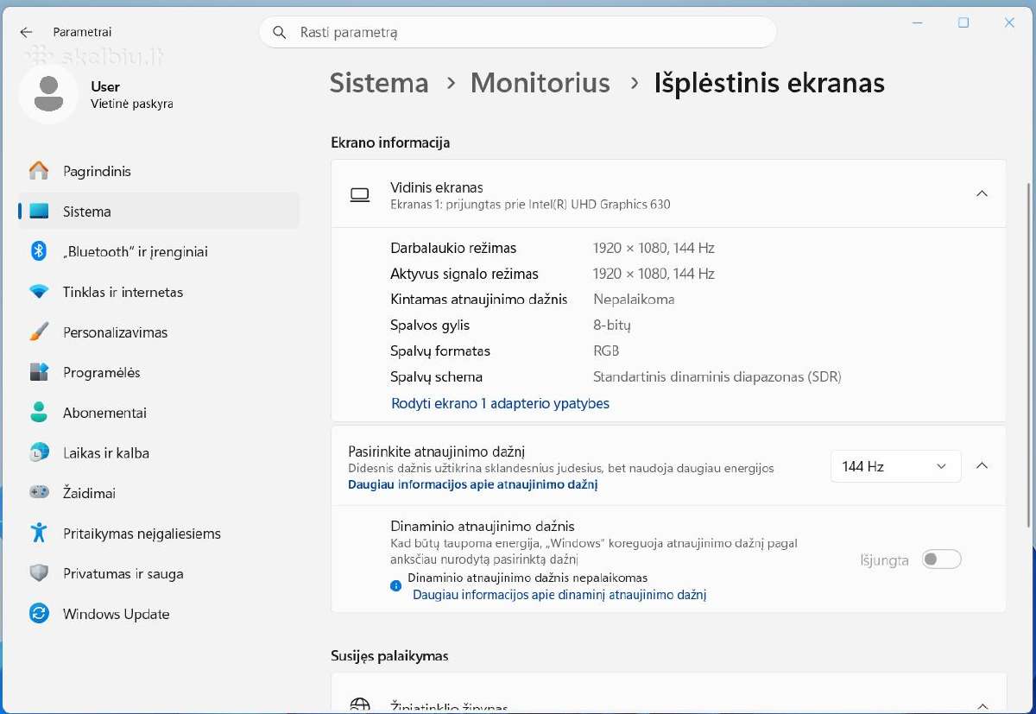Screen dimensions: 1036x714
Task: Minimize the Parametrai window
Action: pos(918,22)
